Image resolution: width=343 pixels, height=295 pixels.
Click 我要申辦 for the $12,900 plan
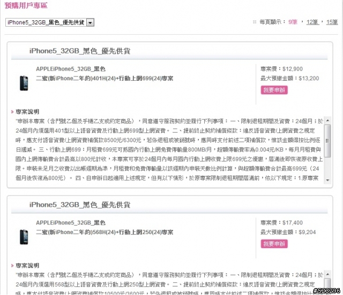(x=274, y=90)
